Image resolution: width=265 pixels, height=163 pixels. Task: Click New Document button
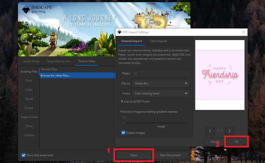(170, 155)
